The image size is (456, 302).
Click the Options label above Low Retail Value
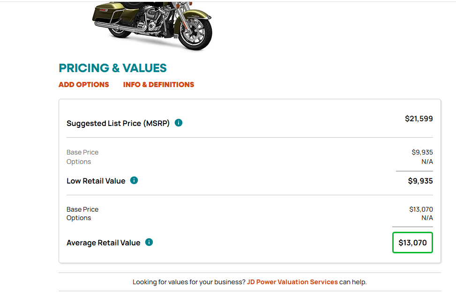pos(79,162)
